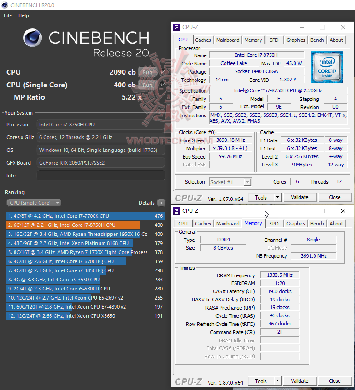Switch to CPU tab in lower CPU-Z
The width and height of the screenshot is (355, 390).
pos(183,224)
